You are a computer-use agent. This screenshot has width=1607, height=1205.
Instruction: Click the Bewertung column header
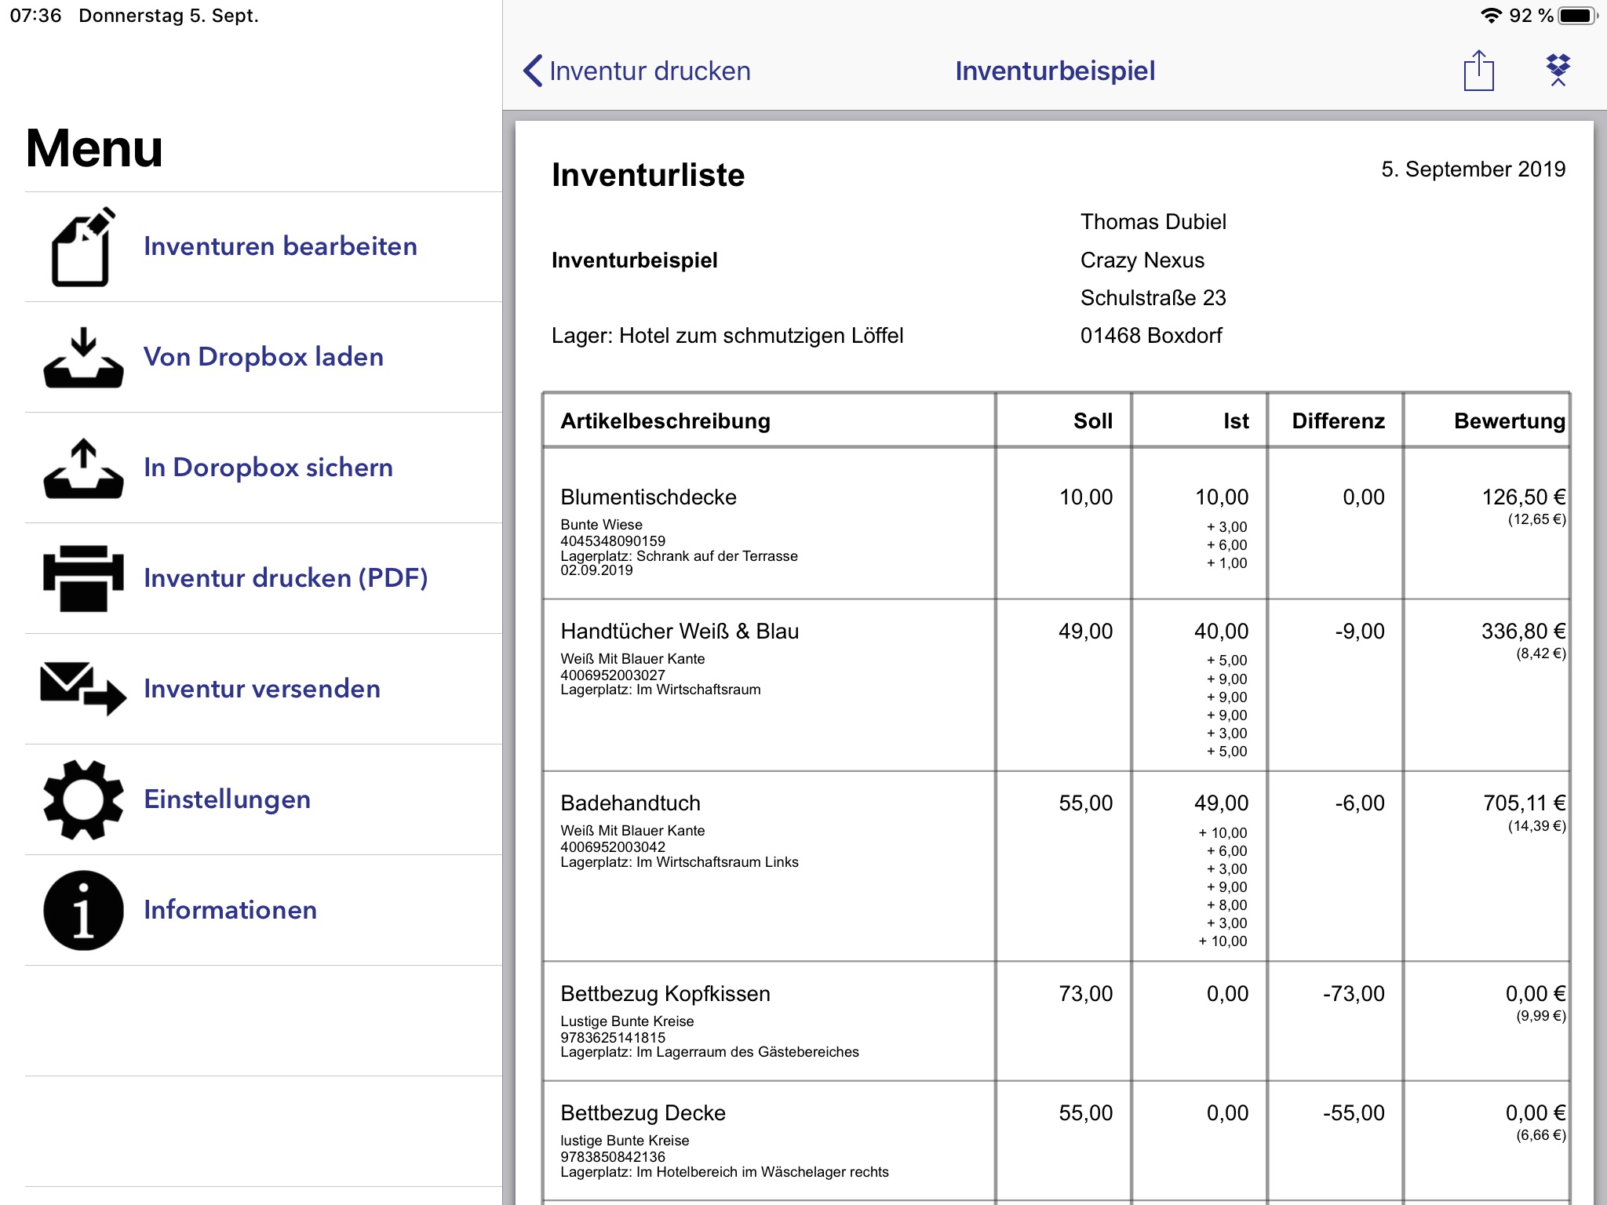pos(1509,421)
